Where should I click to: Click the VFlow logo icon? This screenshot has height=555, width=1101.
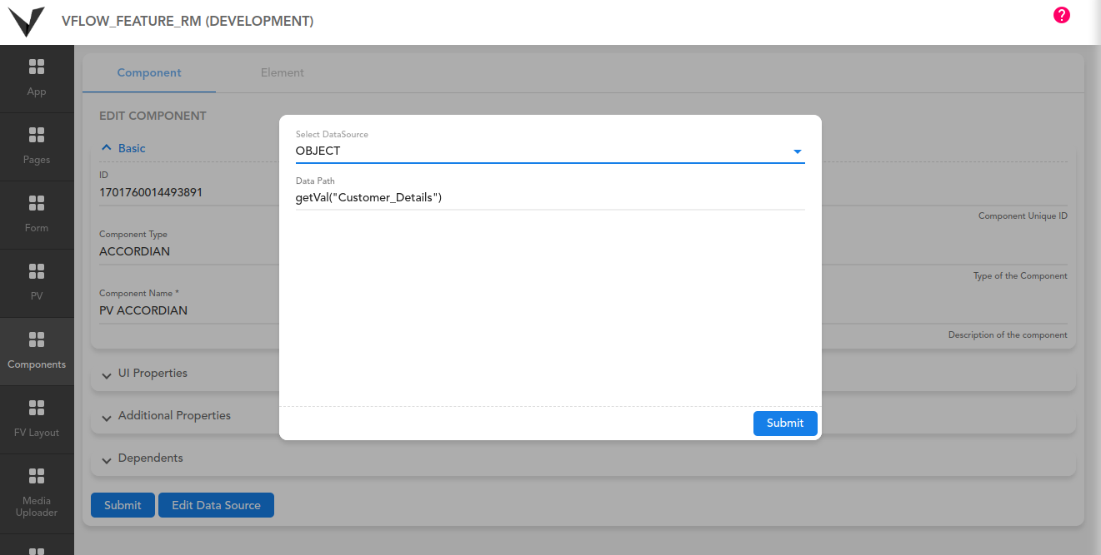coord(27,21)
